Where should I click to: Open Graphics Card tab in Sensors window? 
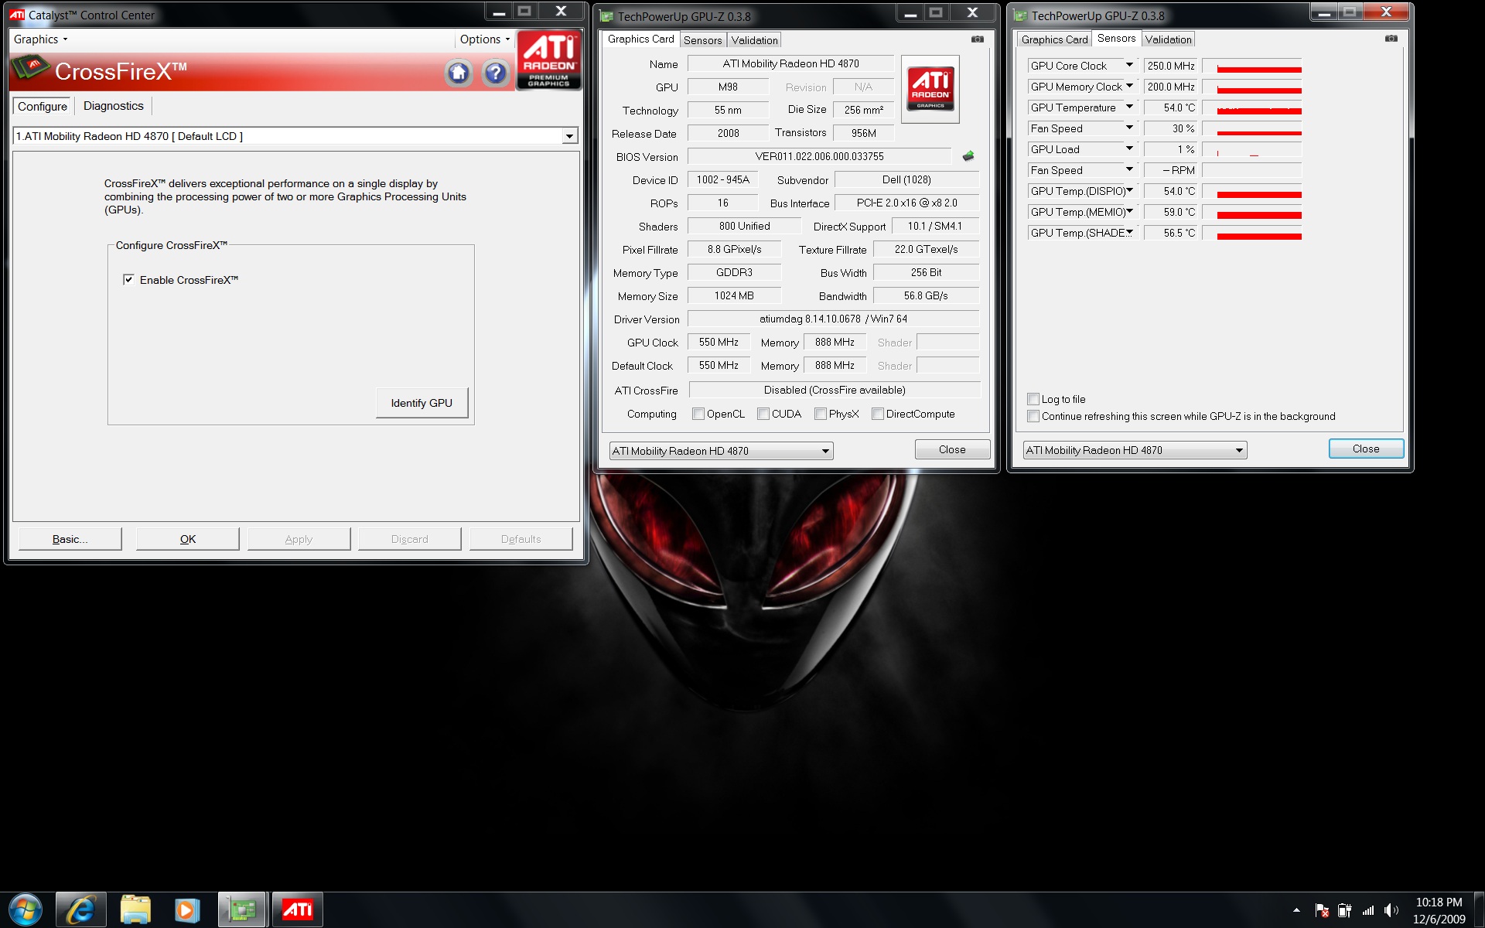pyautogui.click(x=1054, y=39)
